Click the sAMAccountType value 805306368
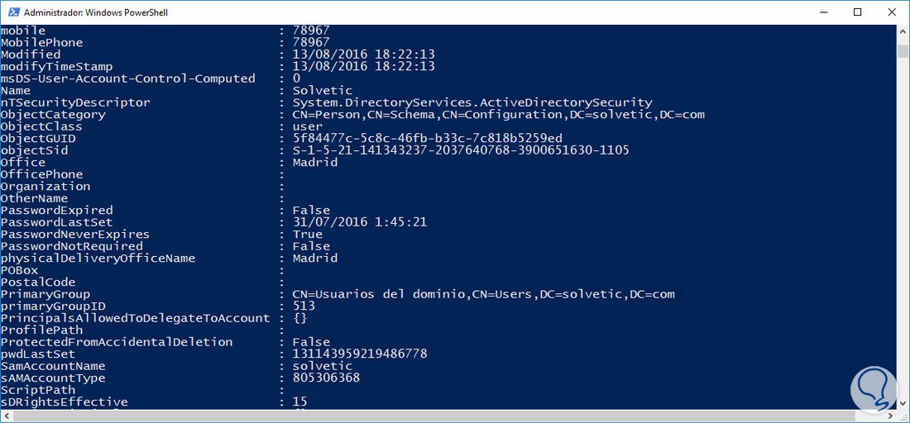This screenshot has height=423, width=910. click(326, 378)
